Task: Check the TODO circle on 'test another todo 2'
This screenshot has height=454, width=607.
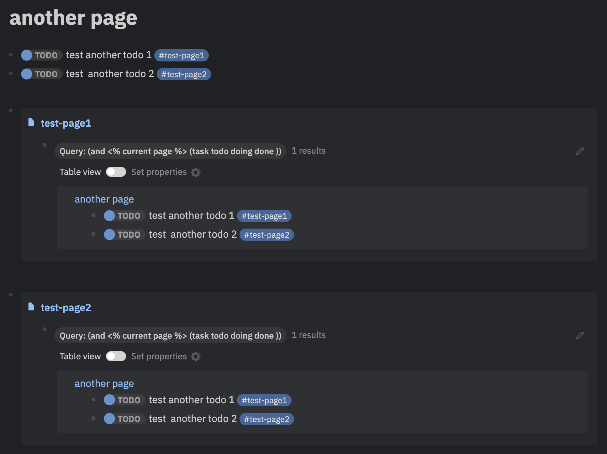Action: 27,74
